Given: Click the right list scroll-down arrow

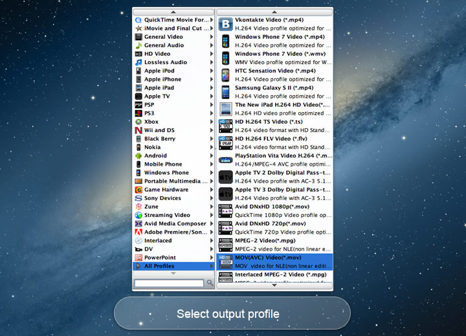Looking at the screenshot, I should coord(274,286).
